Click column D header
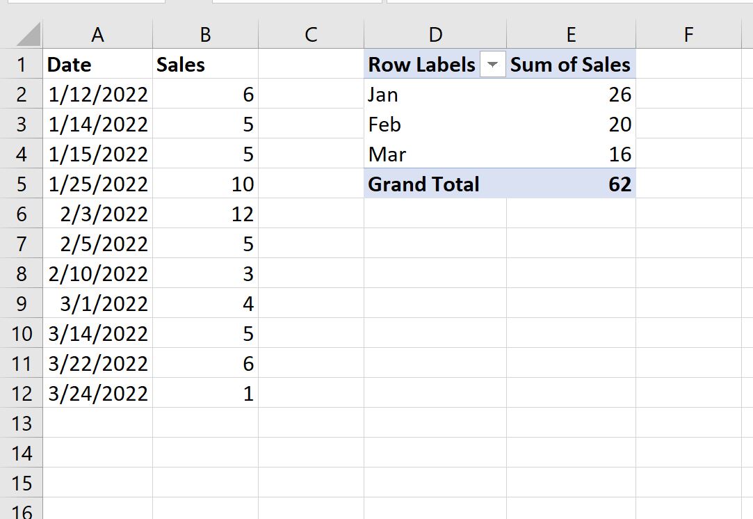 pyautogui.click(x=435, y=35)
